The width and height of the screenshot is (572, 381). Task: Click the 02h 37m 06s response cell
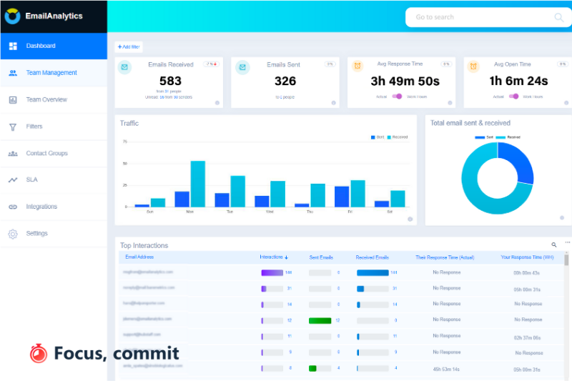527,338
